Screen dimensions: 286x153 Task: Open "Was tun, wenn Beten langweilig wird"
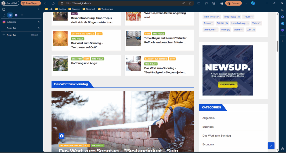pos(165,15)
